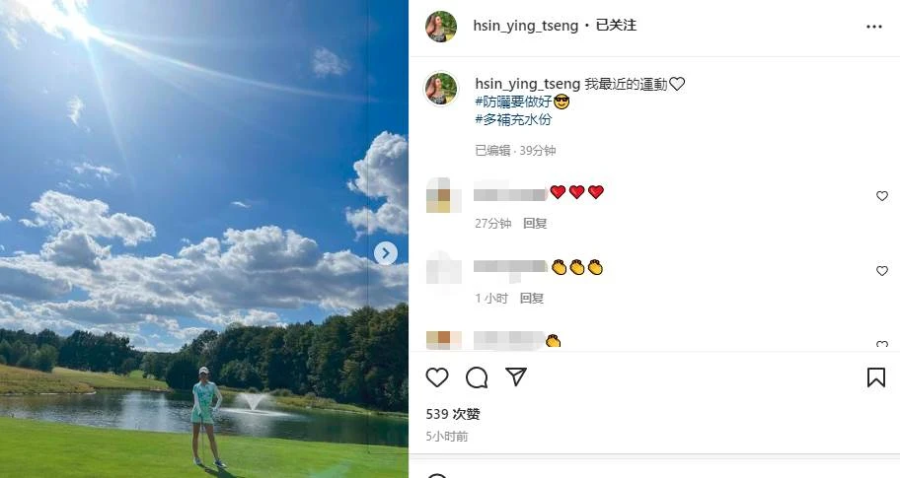This screenshot has width=900, height=478.
Task: Click the 已关注 following button
Action: 617,26
